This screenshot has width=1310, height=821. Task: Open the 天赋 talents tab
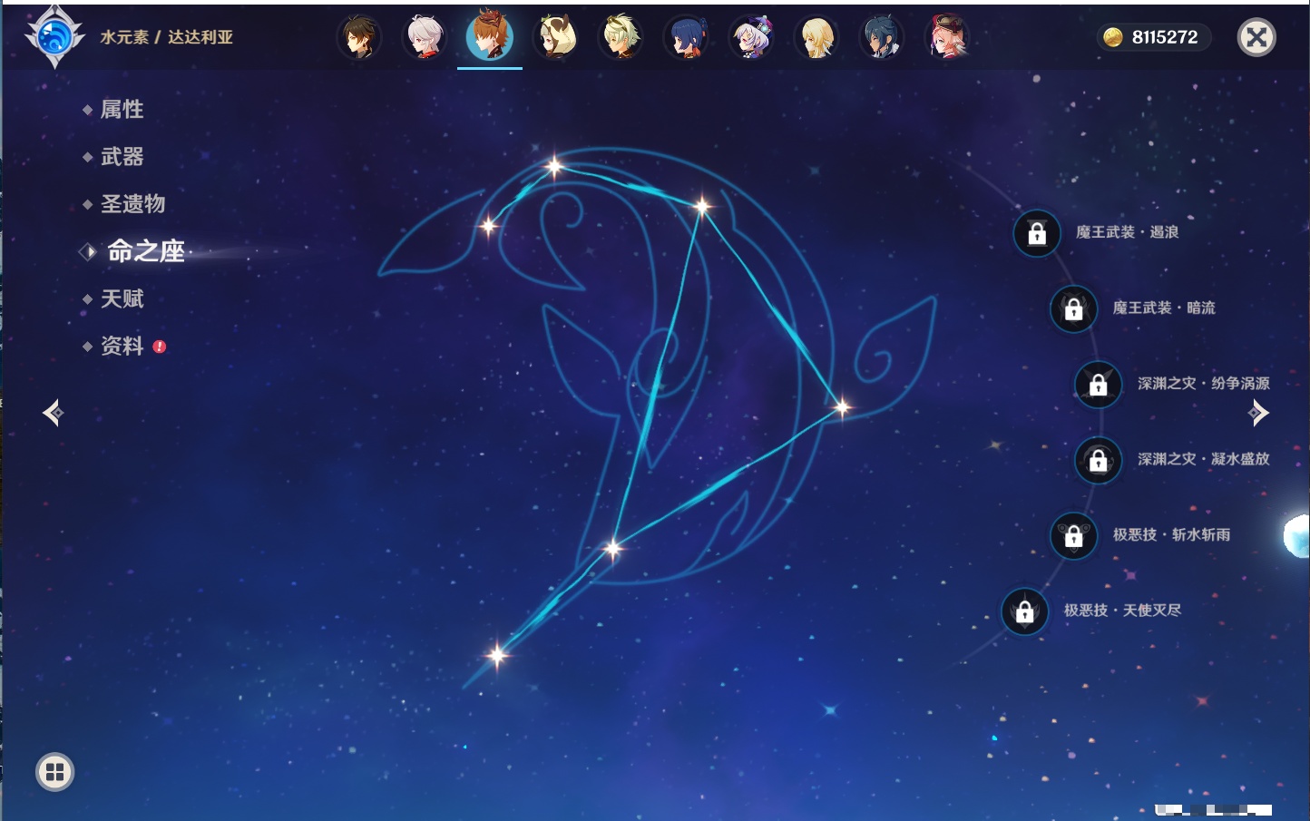[122, 298]
